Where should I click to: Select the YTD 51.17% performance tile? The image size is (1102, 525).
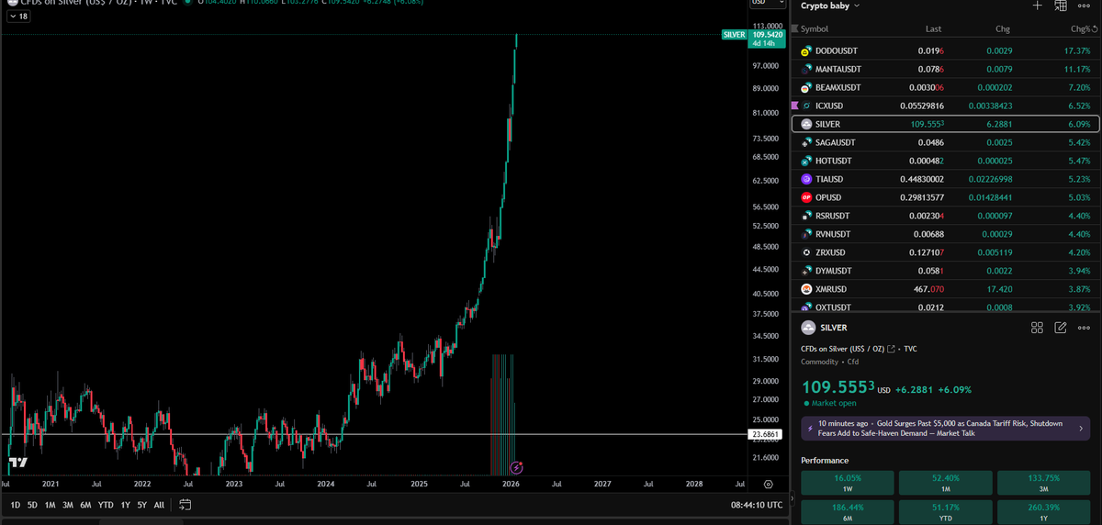click(944, 512)
